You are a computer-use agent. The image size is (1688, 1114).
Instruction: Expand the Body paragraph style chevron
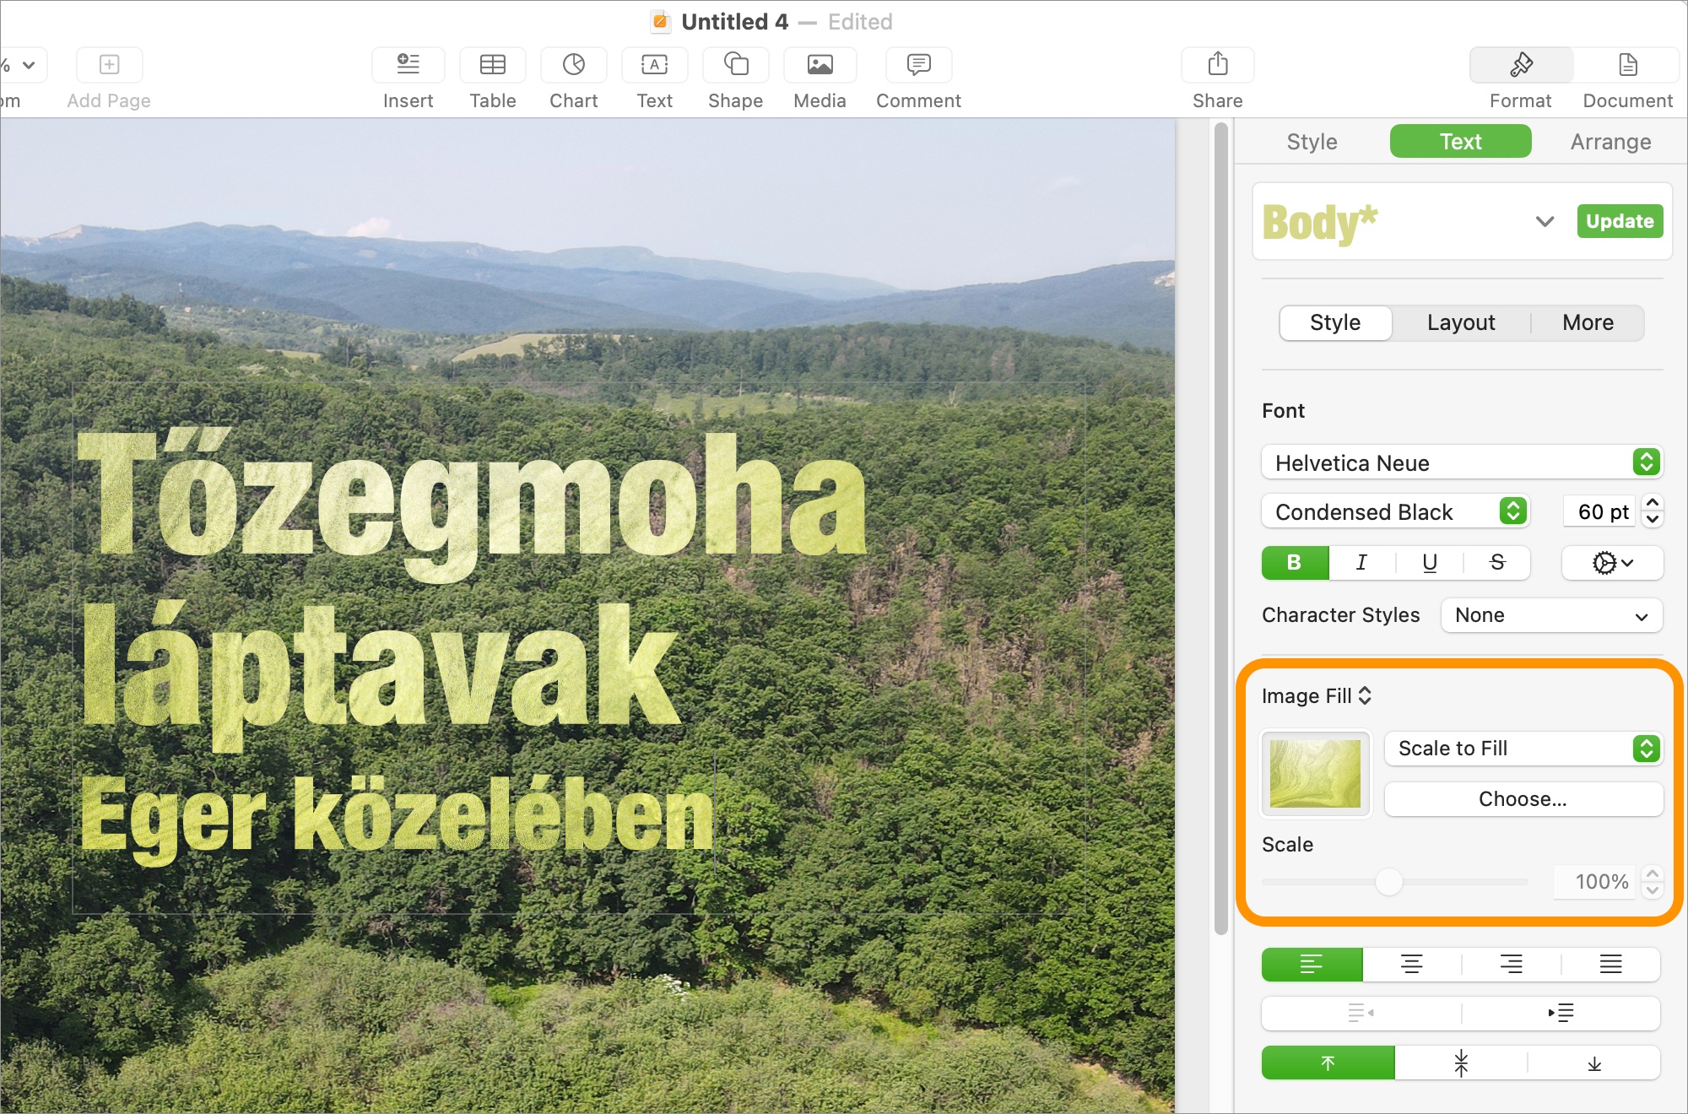click(1545, 222)
